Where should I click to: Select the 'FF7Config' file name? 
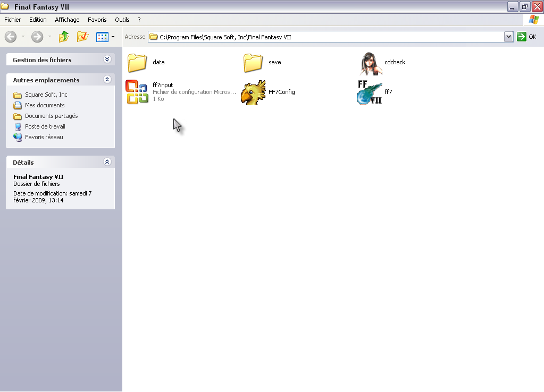(282, 92)
